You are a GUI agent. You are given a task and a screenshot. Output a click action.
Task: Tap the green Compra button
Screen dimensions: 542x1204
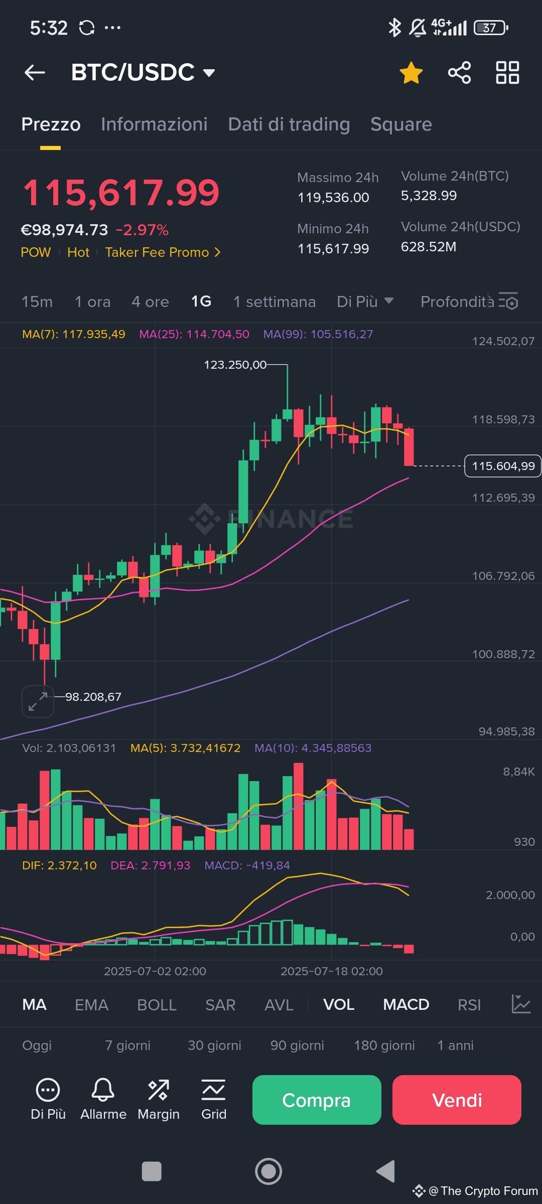tap(317, 1100)
